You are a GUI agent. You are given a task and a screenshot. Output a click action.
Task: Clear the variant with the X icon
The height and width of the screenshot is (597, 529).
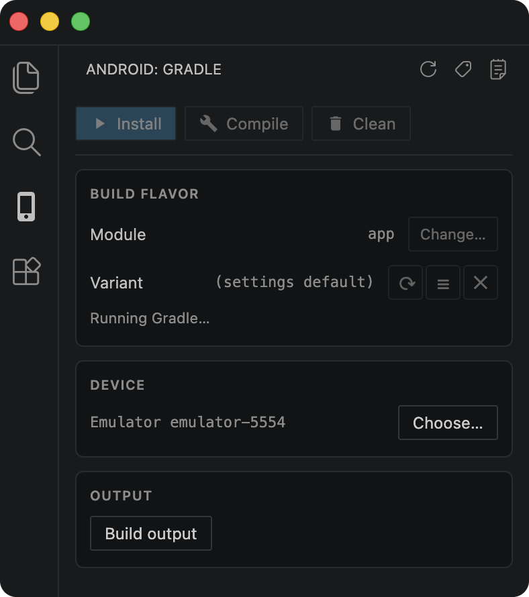(x=481, y=282)
